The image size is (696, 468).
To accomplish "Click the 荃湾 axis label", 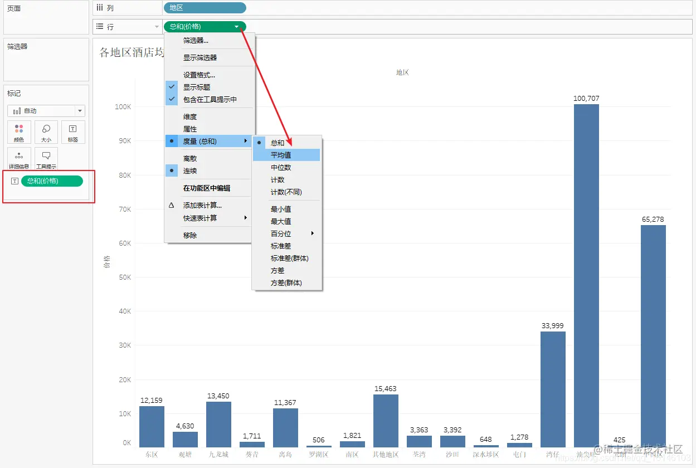I will click(419, 455).
